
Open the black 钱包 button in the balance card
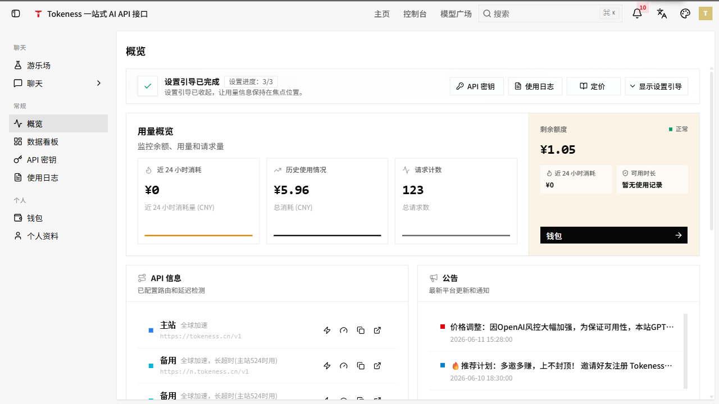[x=614, y=236]
